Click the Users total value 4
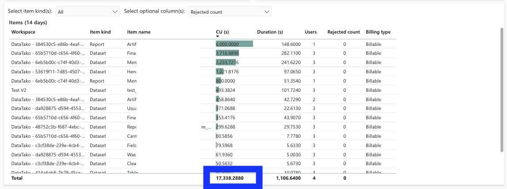 [x=314, y=178]
